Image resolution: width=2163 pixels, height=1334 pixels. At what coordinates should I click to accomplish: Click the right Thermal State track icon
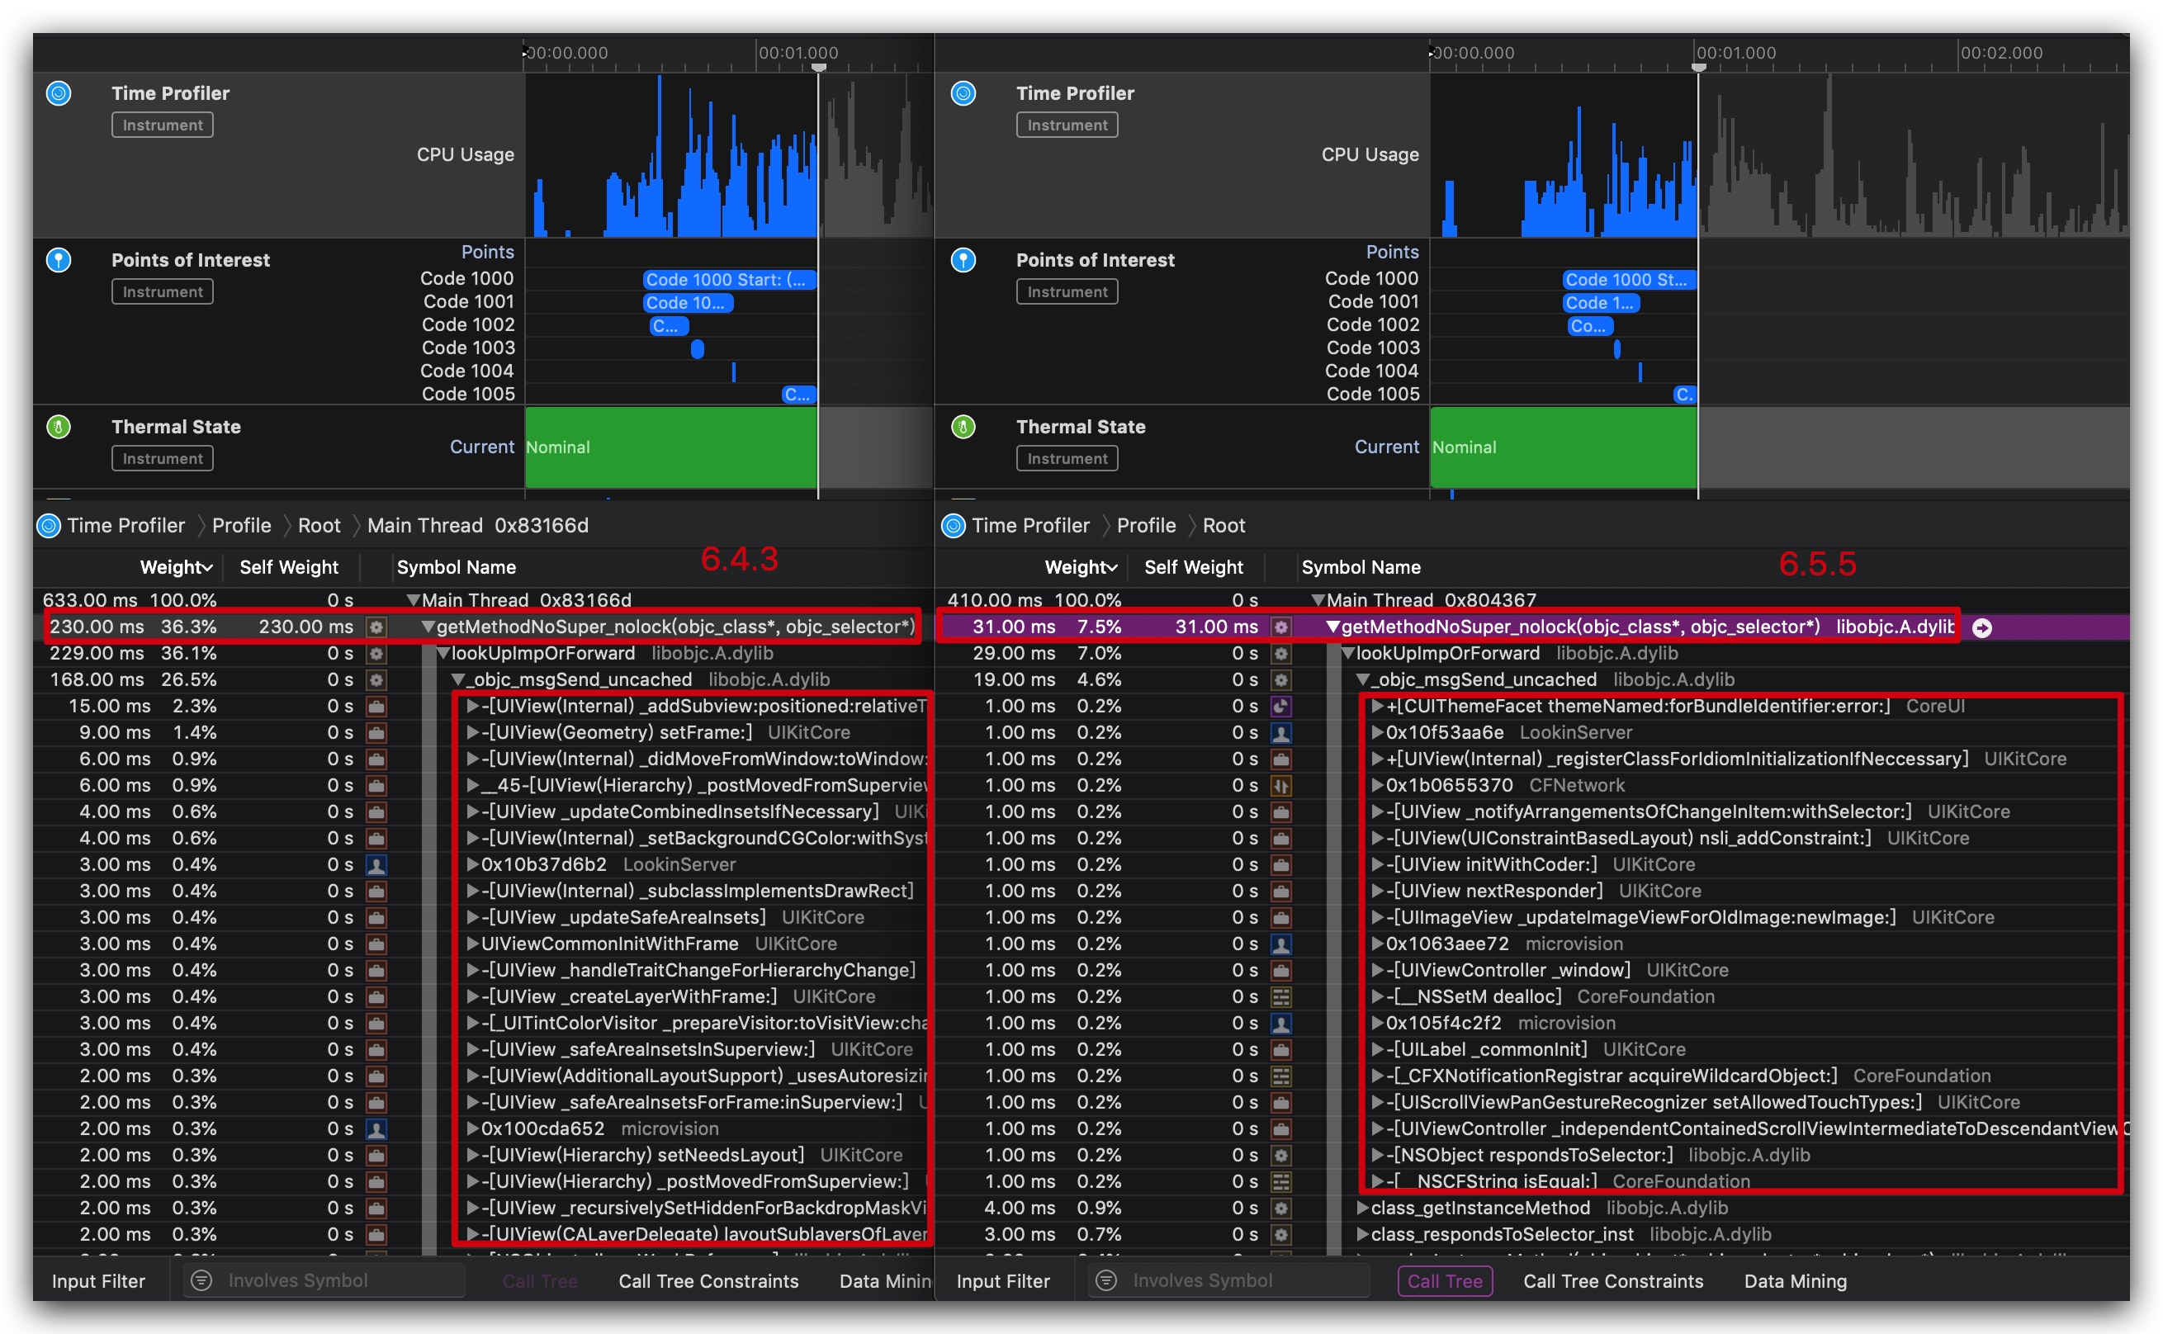pyautogui.click(x=963, y=427)
